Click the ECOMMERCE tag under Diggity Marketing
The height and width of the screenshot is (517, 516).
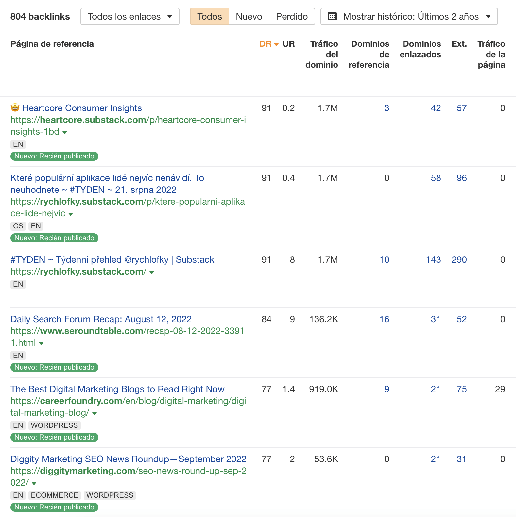point(55,495)
